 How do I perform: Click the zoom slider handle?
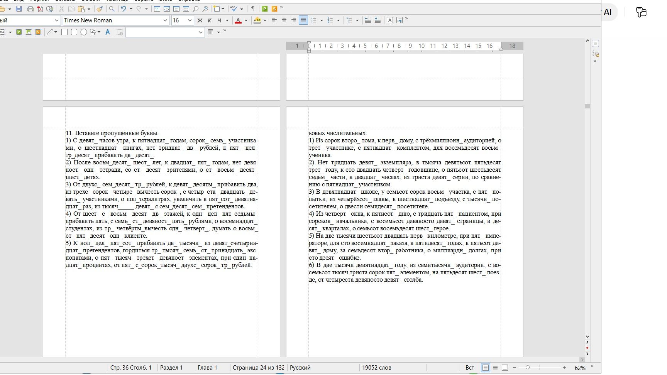(x=527, y=368)
